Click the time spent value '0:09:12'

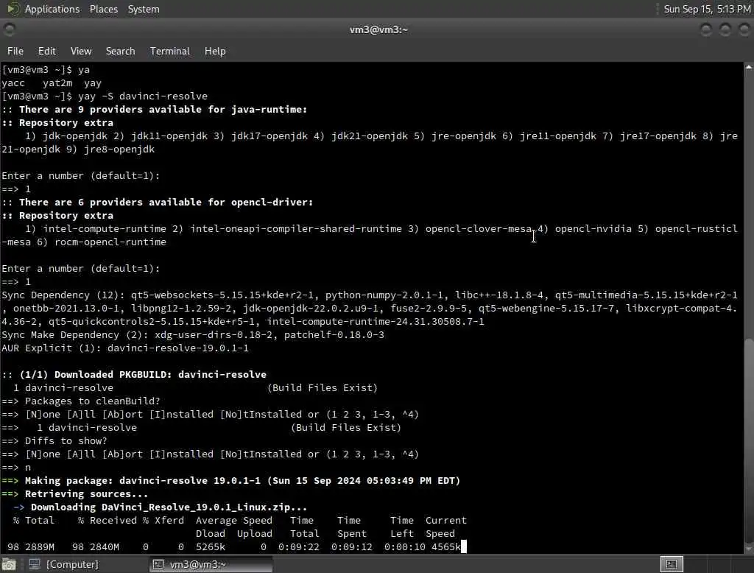(351, 547)
